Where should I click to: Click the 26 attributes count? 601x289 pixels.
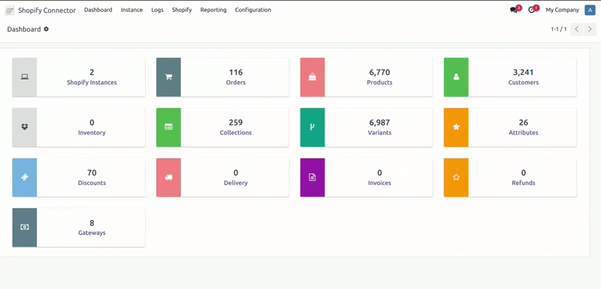click(524, 122)
